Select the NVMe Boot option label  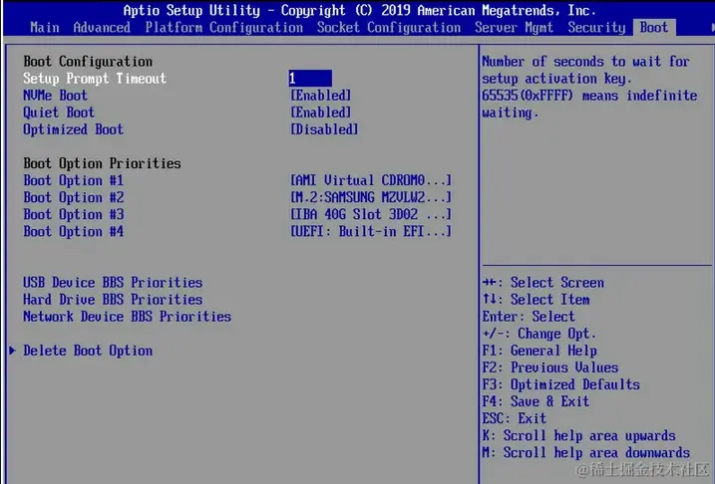point(55,96)
